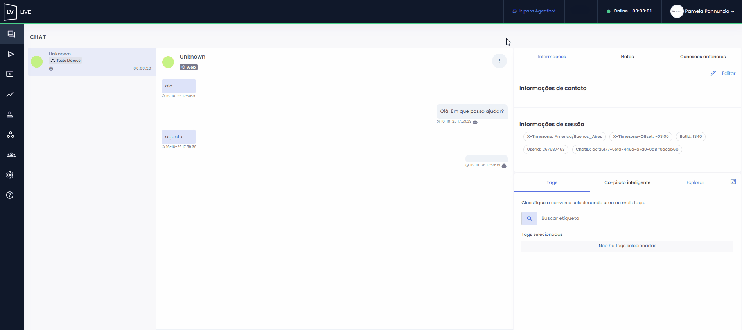Select the Tags tab
The height and width of the screenshot is (330, 742).
tap(552, 183)
